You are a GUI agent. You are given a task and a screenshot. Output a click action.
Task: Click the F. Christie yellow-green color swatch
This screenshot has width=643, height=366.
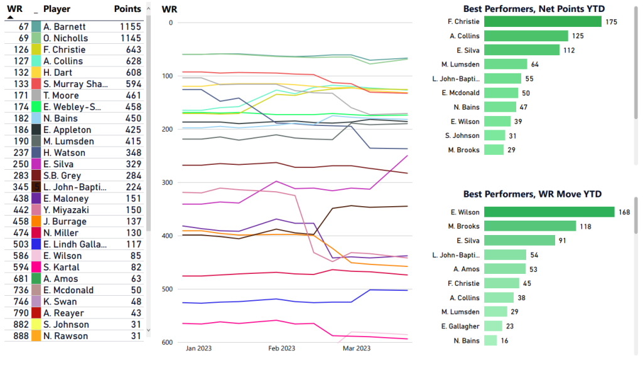click(x=36, y=50)
